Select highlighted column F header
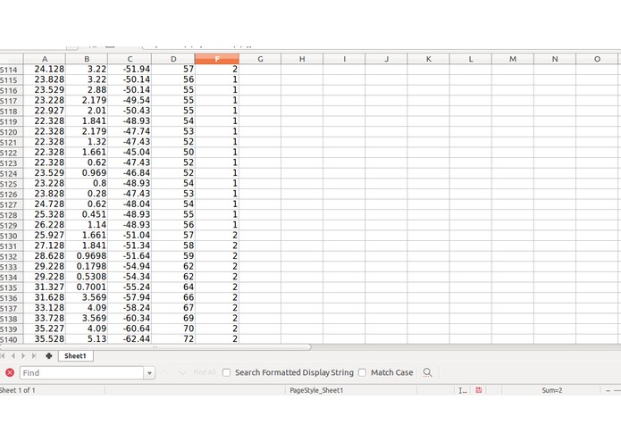The height and width of the screenshot is (441, 621). (216, 59)
